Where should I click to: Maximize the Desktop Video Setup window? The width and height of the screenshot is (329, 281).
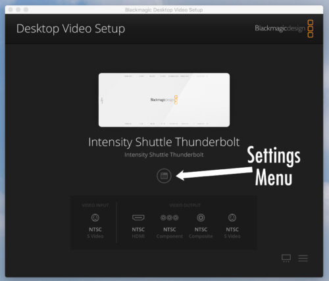(26, 10)
